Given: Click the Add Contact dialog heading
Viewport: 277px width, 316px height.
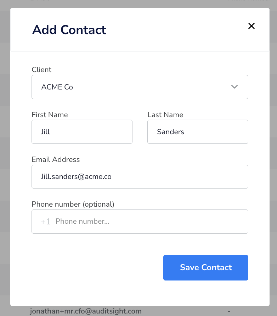Looking at the screenshot, I should coord(69,30).
